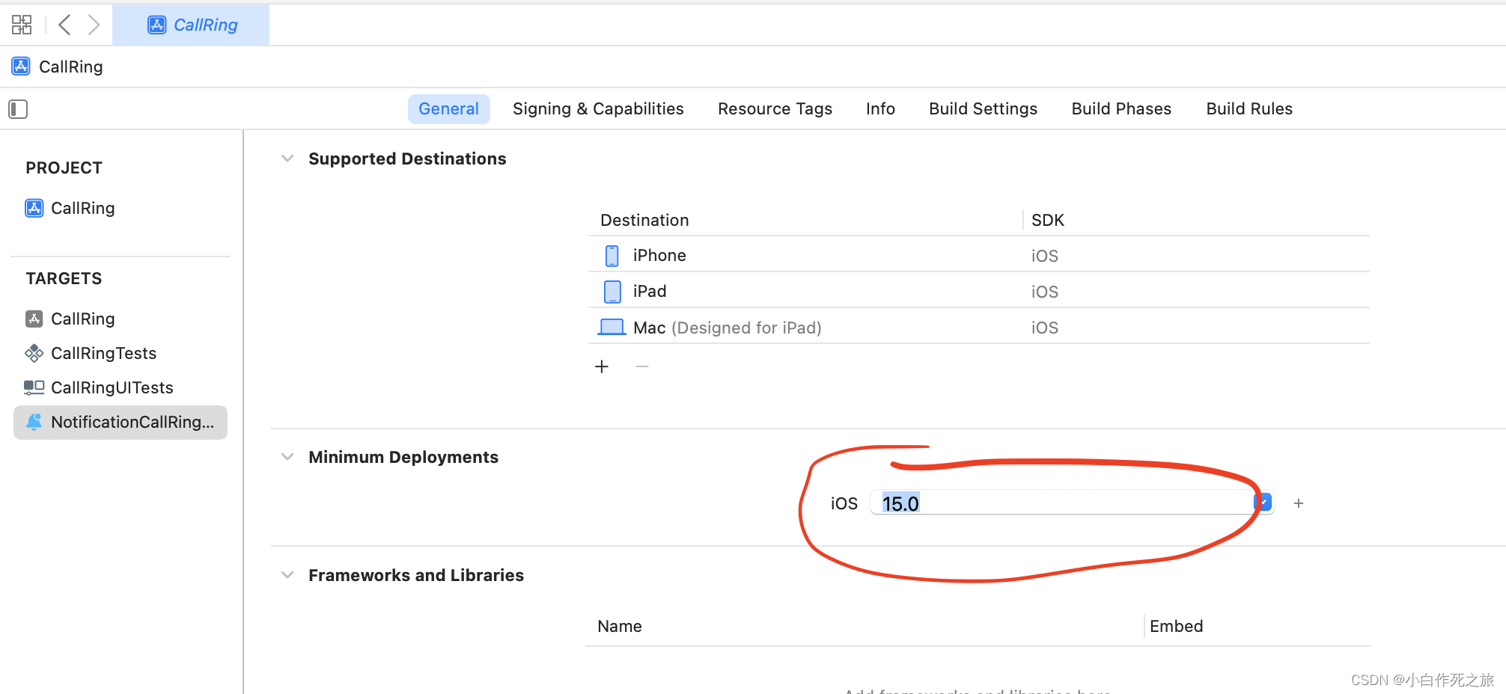The width and height of the screenshot is (1506, 694).
Task: Remove the selected destination
Action: (642, 366)
